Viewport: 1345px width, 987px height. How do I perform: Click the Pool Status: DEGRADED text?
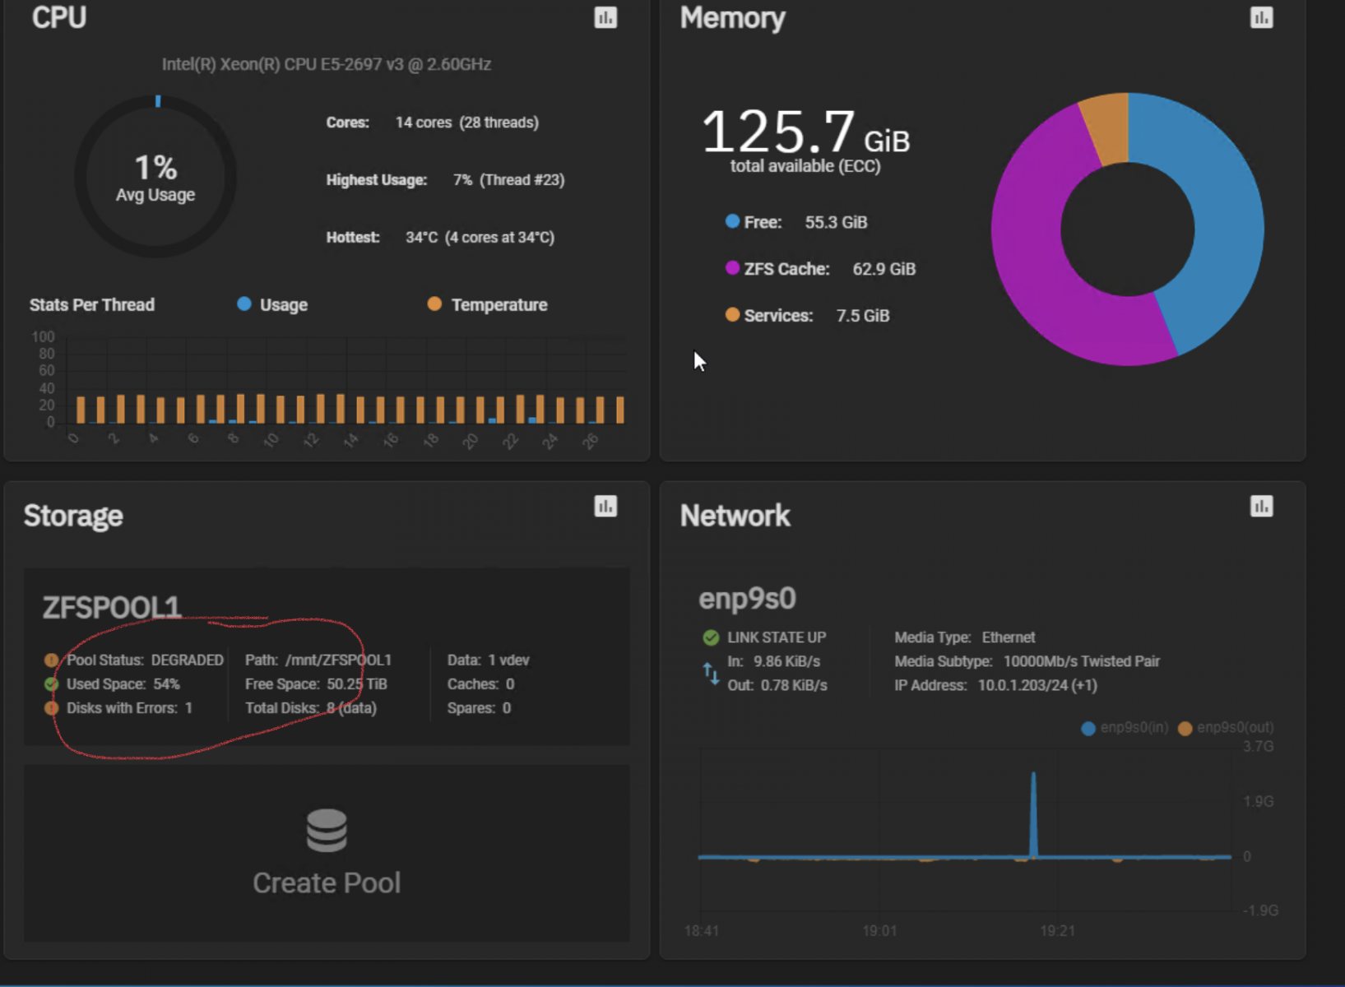pos(145,660)
